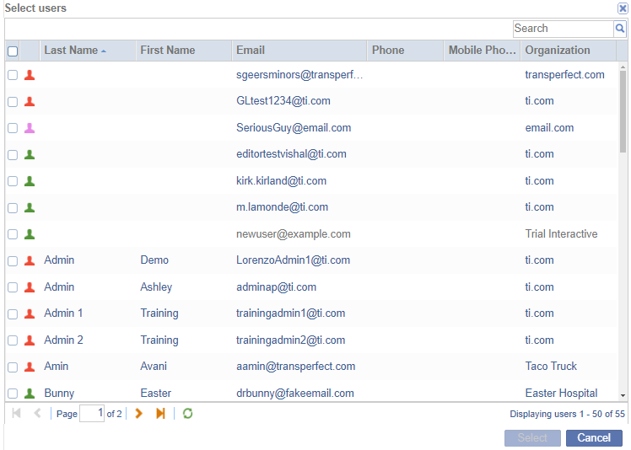Check the box for Bunny Easter
Image resolution: width=631 pixels, height=450 pixels.
[13, 394]
